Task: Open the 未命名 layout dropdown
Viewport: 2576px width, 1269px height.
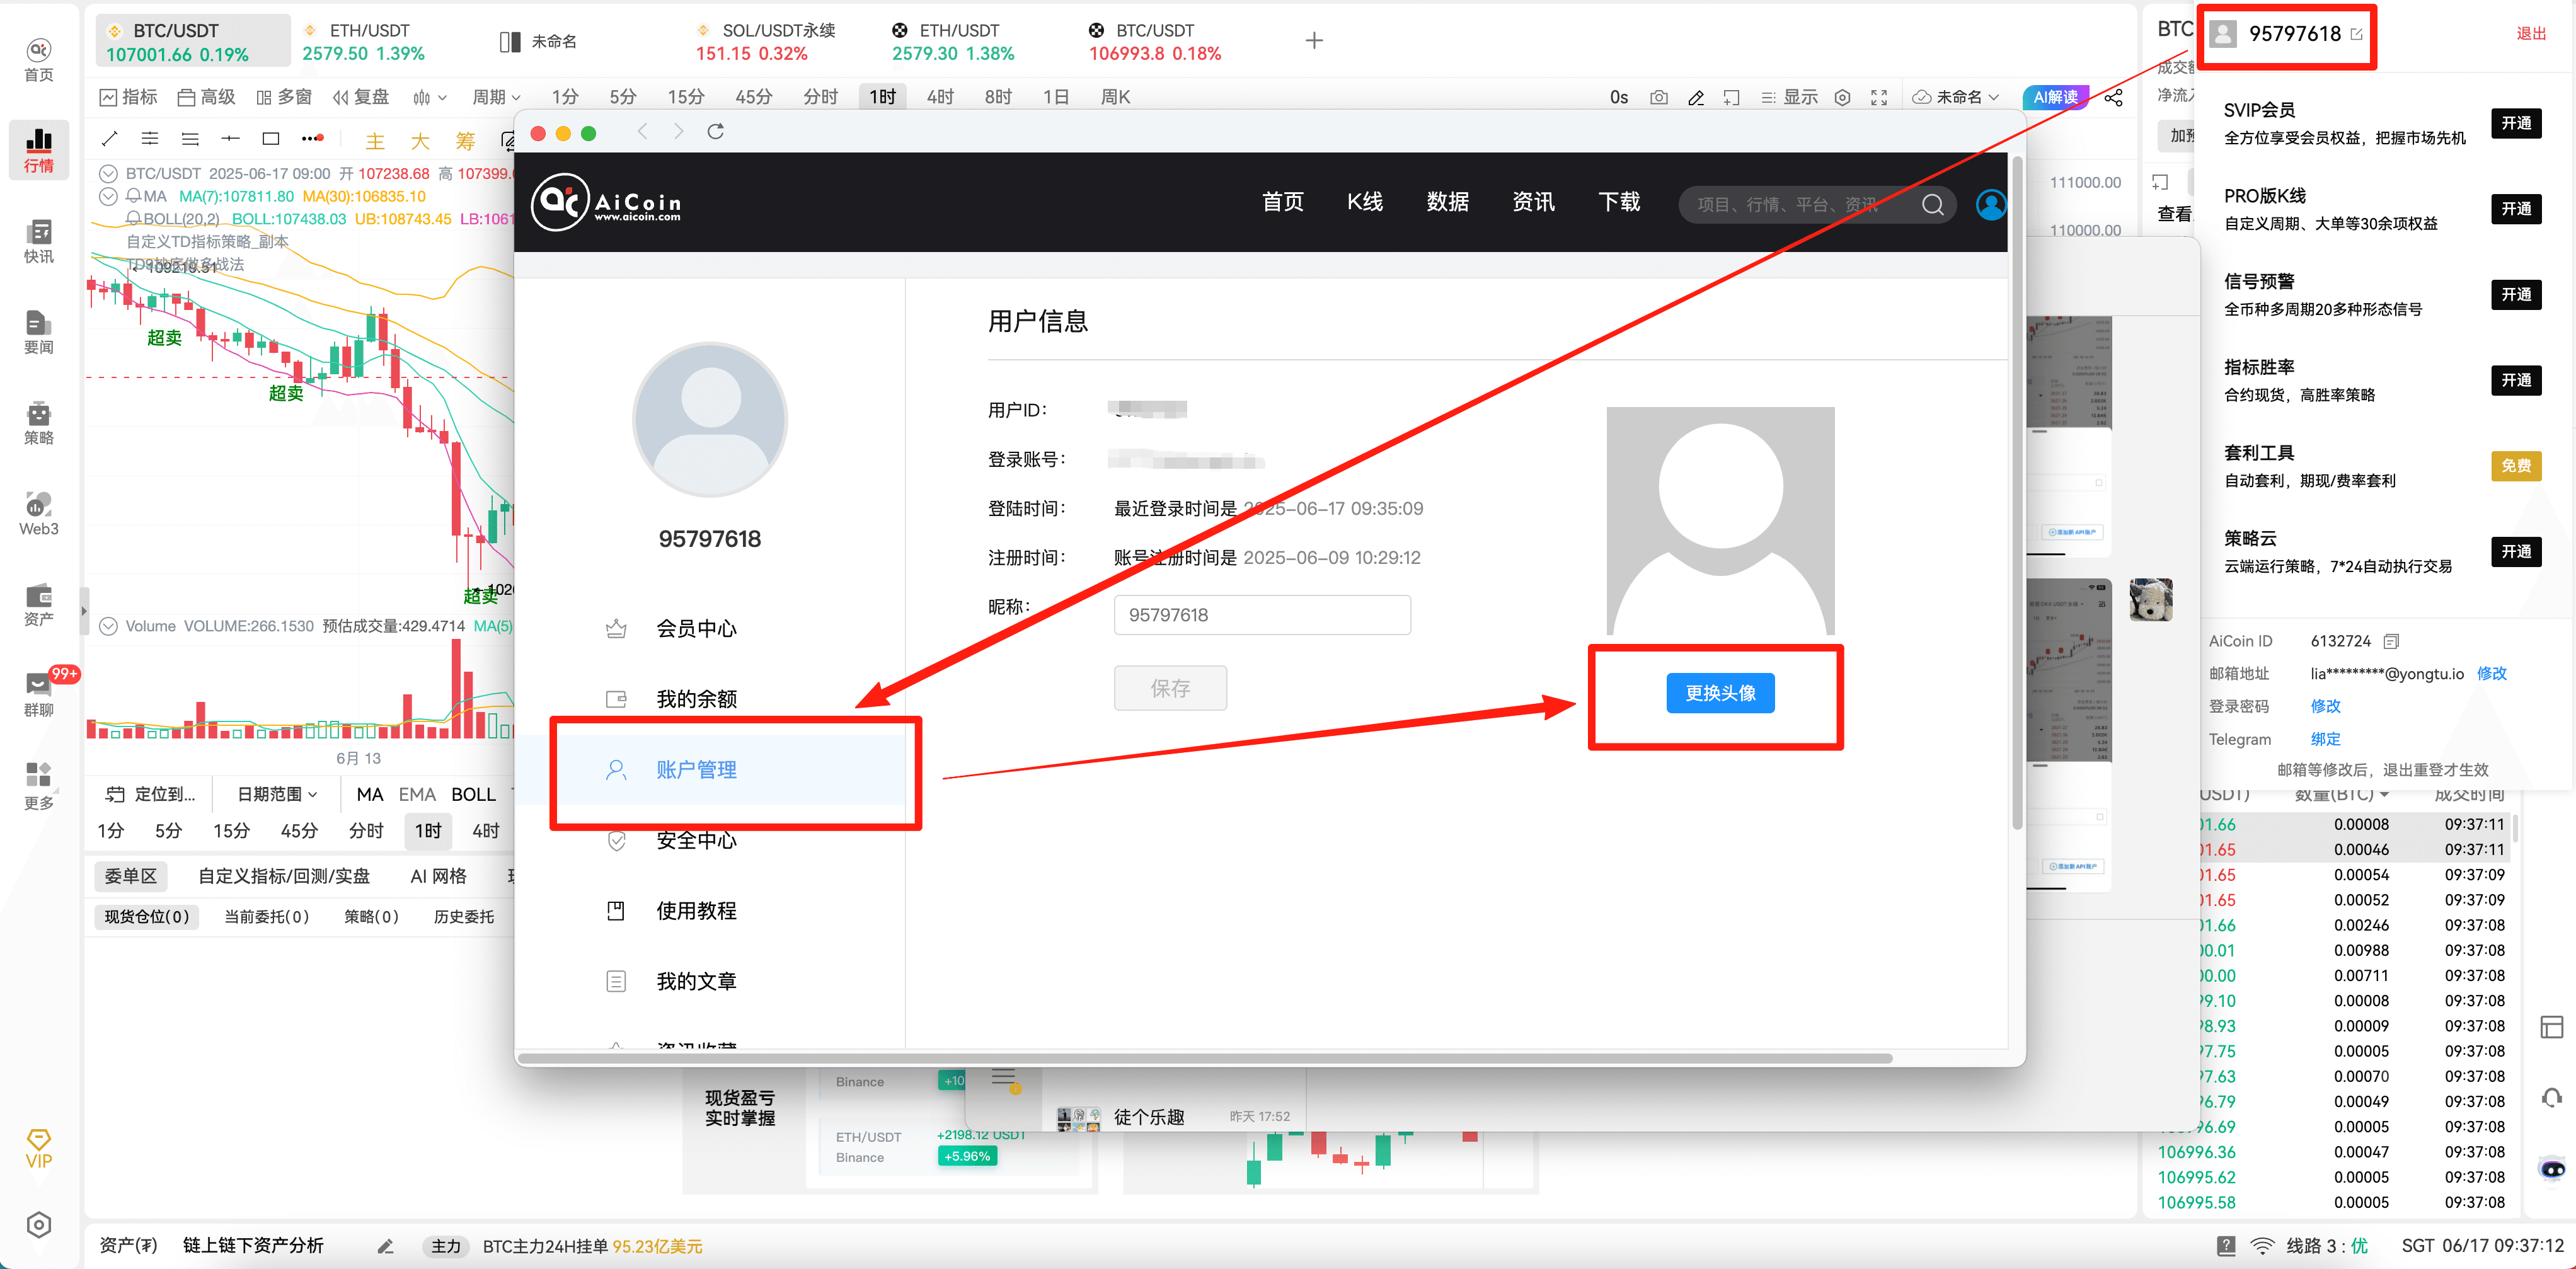Action: coord(1955,97)
